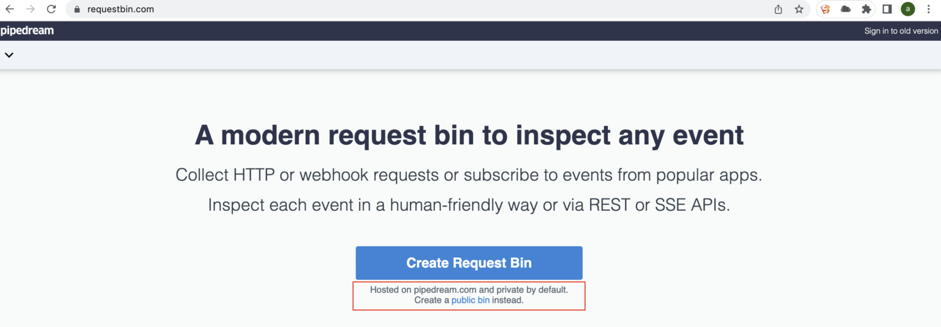
Task: Click the pipedream logo
Action: tap(27, 31)
